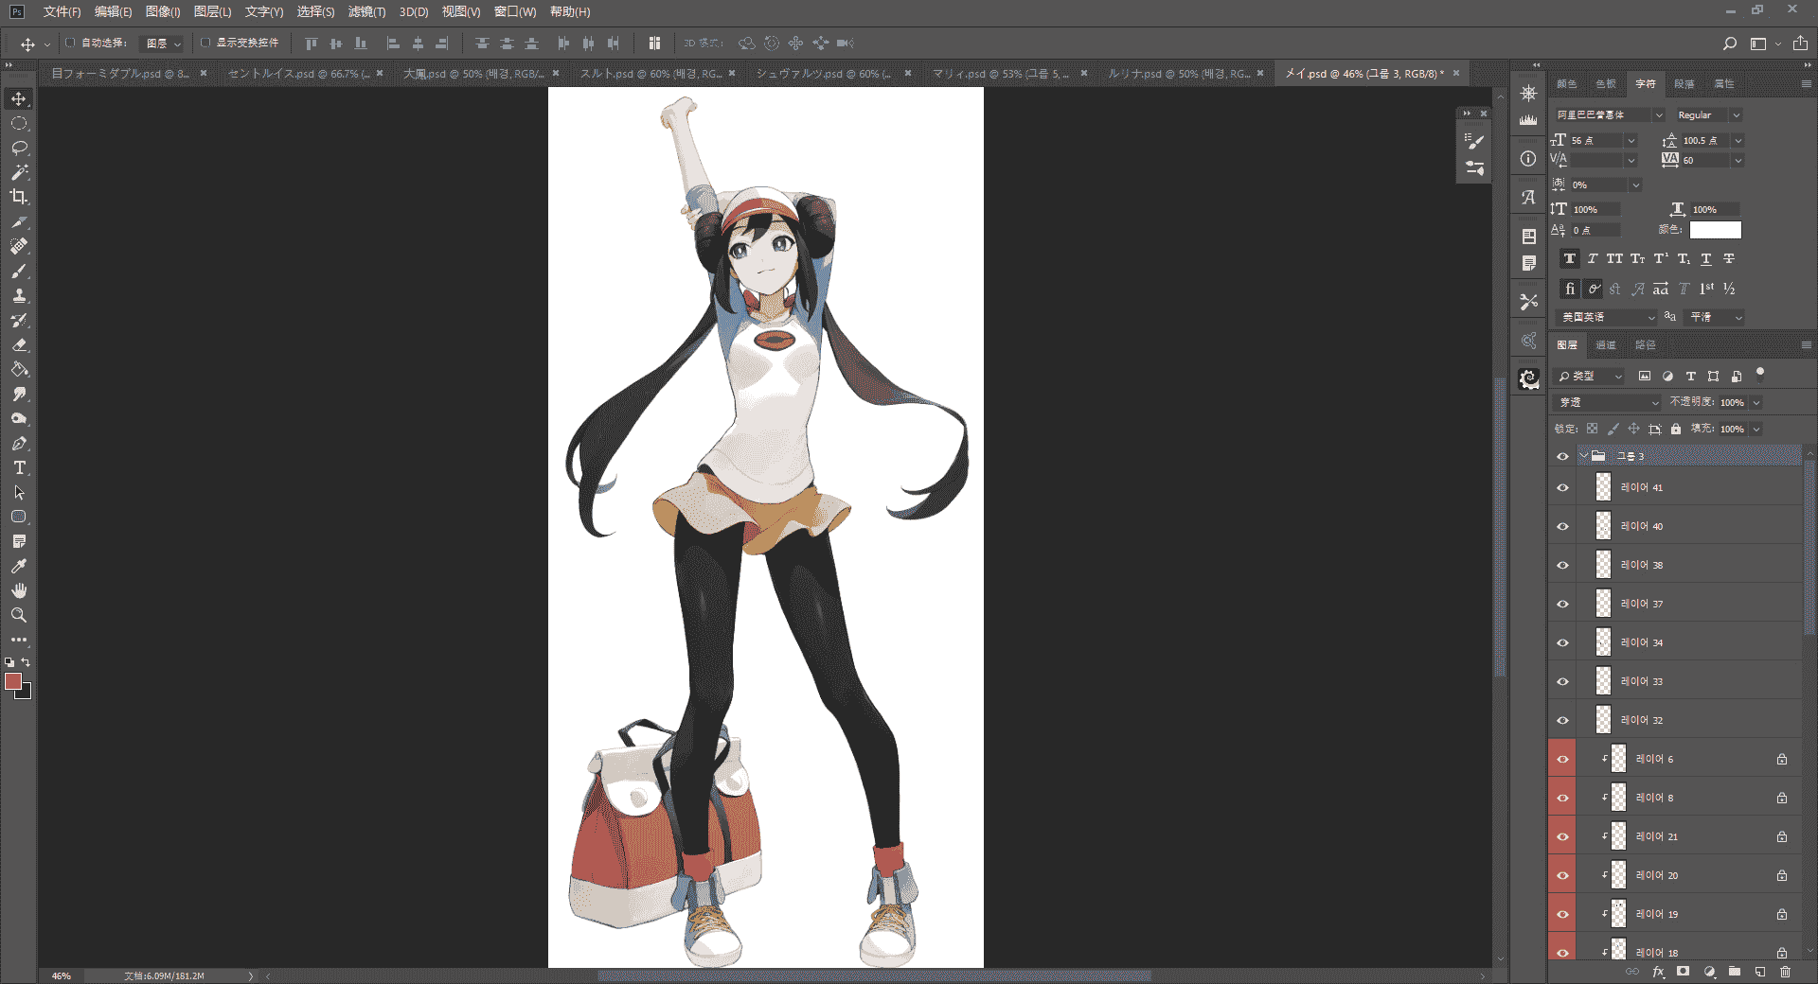Open the layer blend mode dropdown
1818x984 pixels.
coord(1608,402)
